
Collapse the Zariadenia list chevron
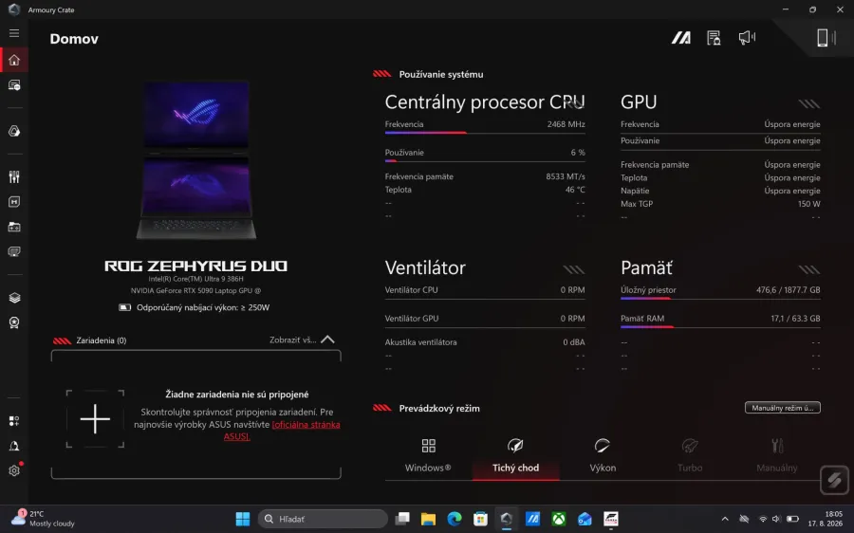328,340
